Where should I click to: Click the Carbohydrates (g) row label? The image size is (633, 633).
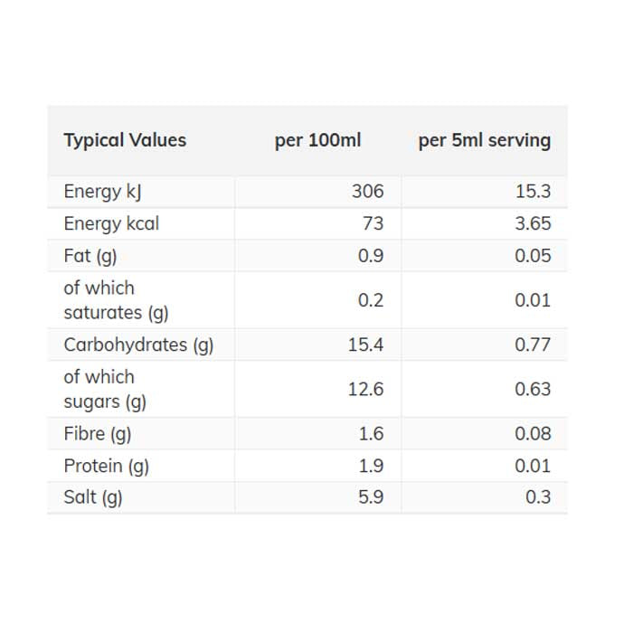(x=138, y=345)
